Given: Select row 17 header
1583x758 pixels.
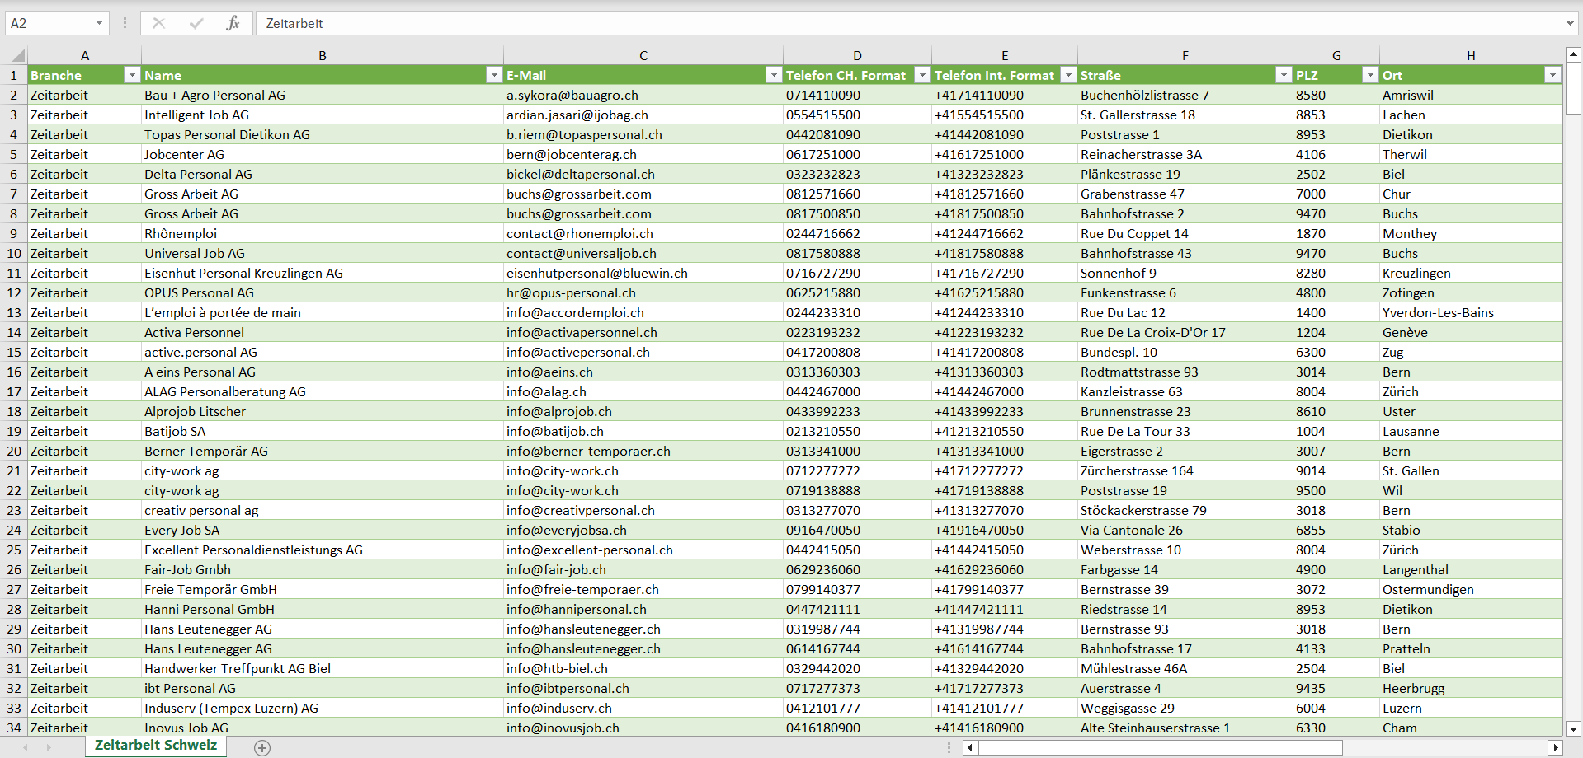Looking at the screenshot, I should pyautogui.click(x=14, y=391).
